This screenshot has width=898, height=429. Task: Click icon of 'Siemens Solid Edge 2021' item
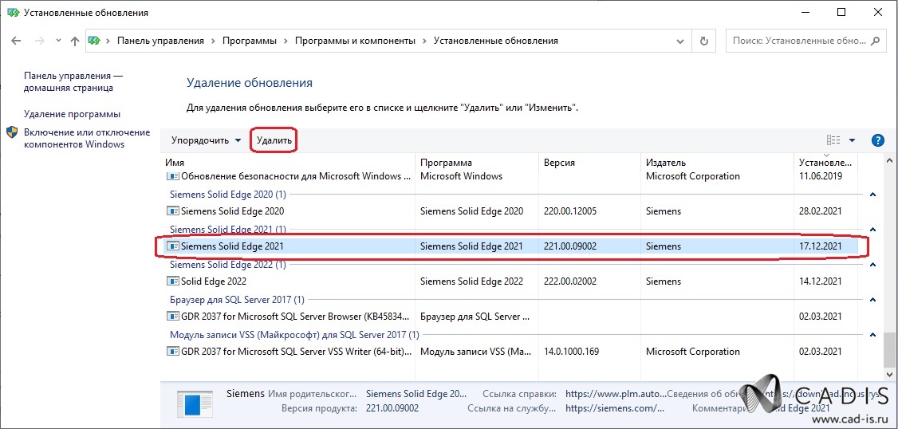tap(172, 246)
